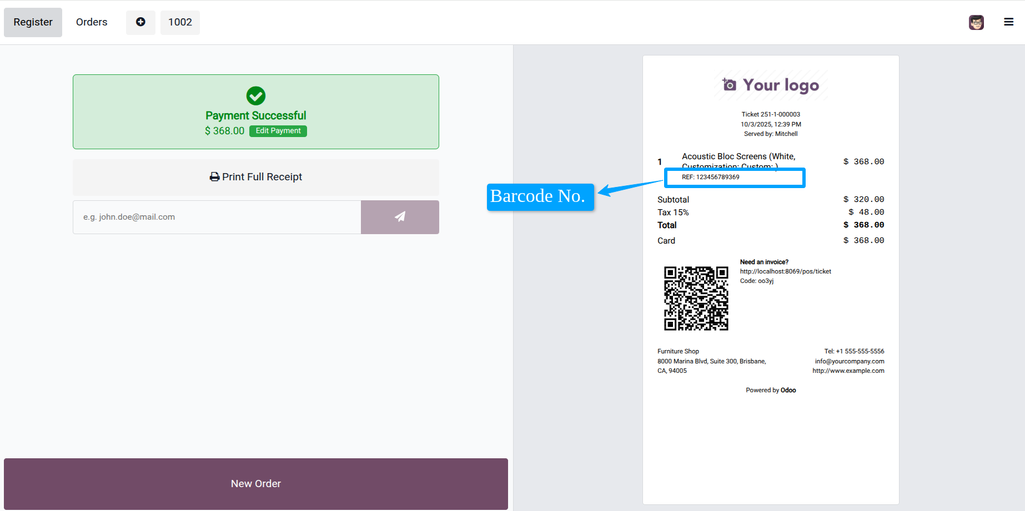Click the bold Total label
Image resolution: width=1025 pixels, height=511 pixels.
pyautogui.click(x=667, y=225)
